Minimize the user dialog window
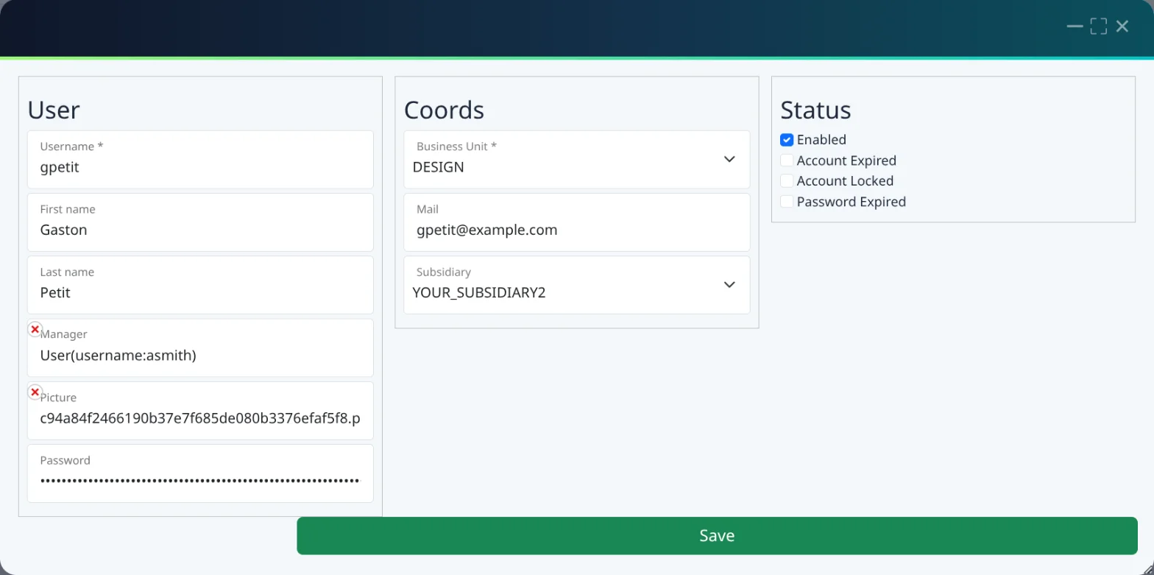The image size is (1154, 575). click(x=1075, y=27)
